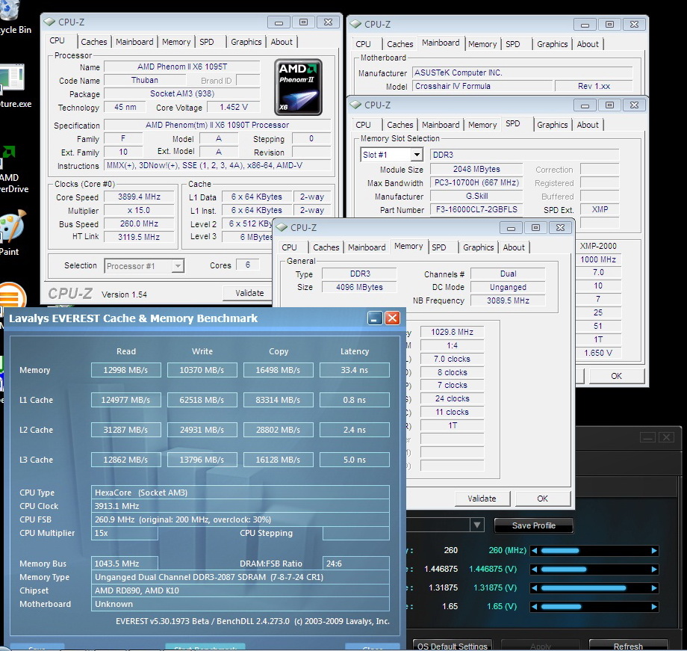687x651 pixels.
Task: Select the Paint desktop icon
Action: [x=12, y=232]
